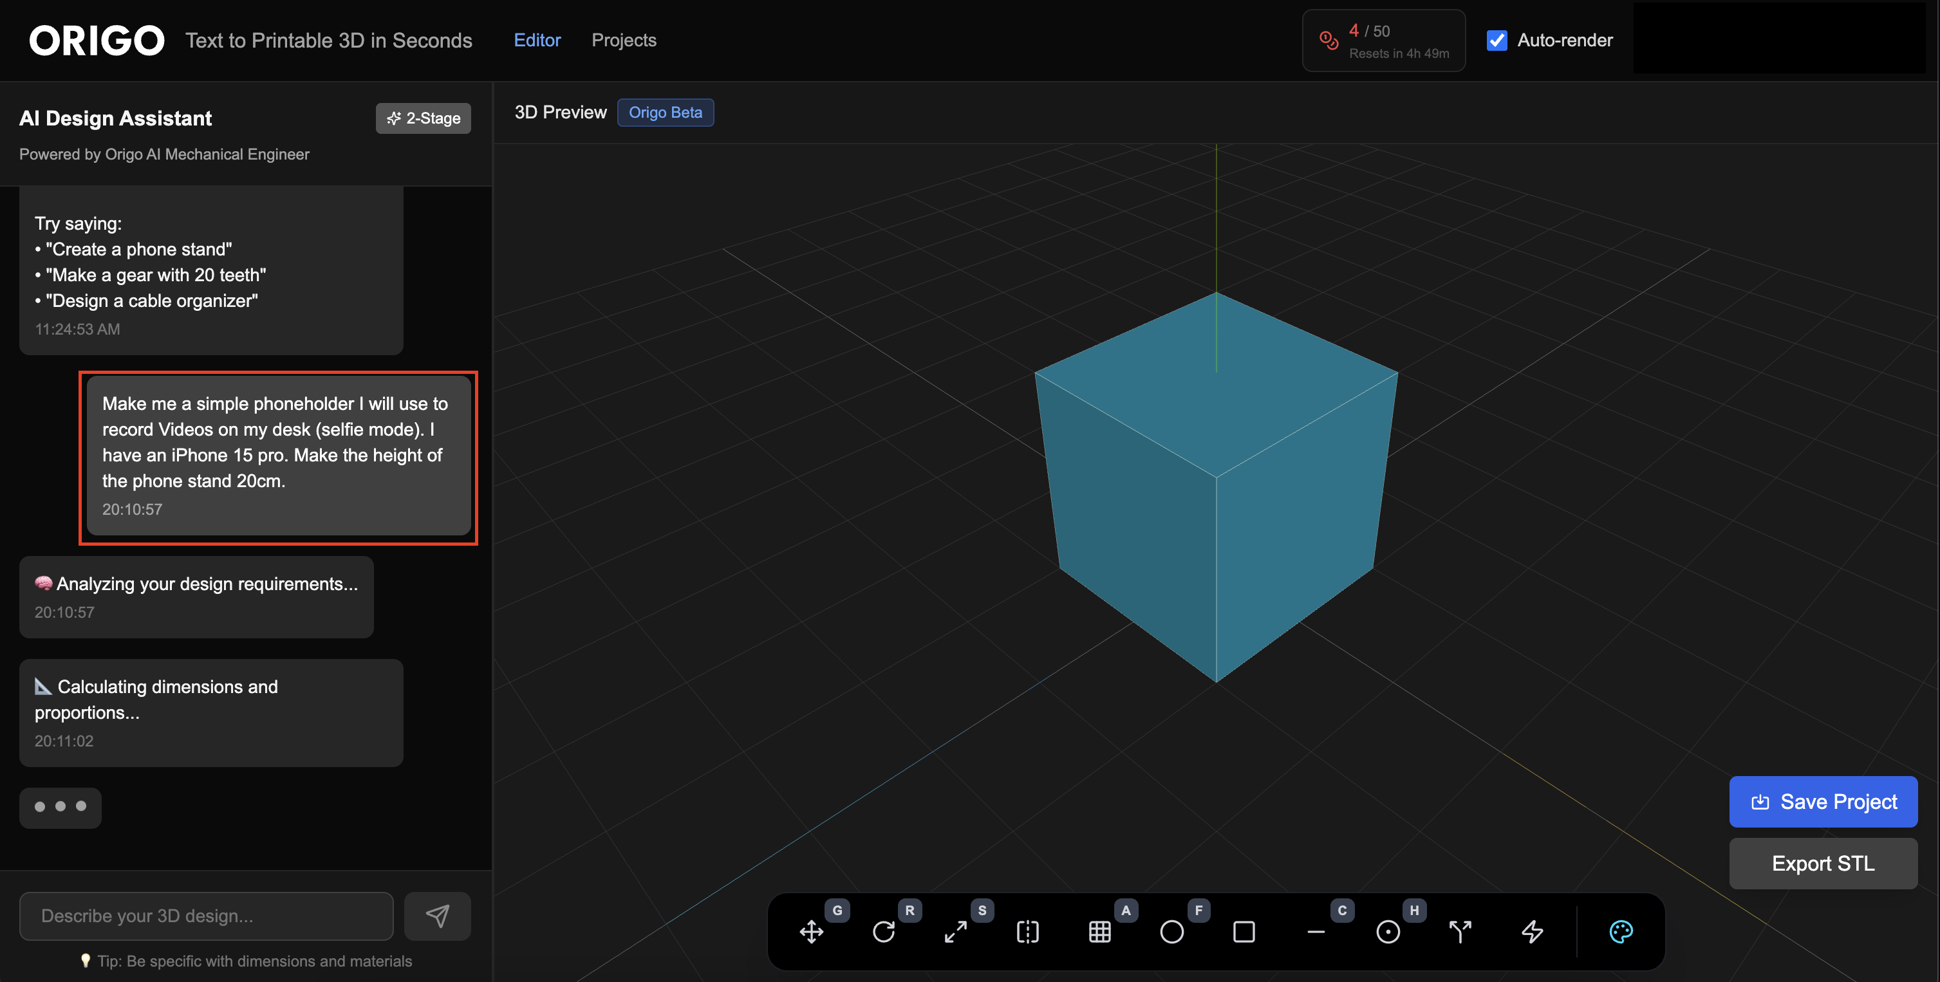Open the Projects page
This screenshot has height=982, width=1940.
coord(624,40)
